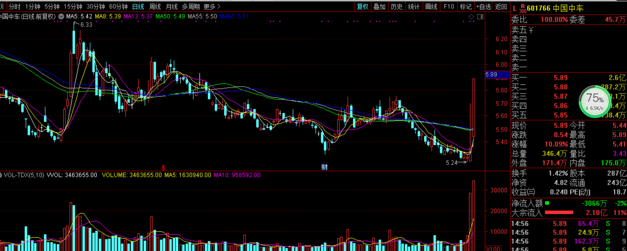
Task: Click the 买五 price 5.85
Action: click(561, 115)
